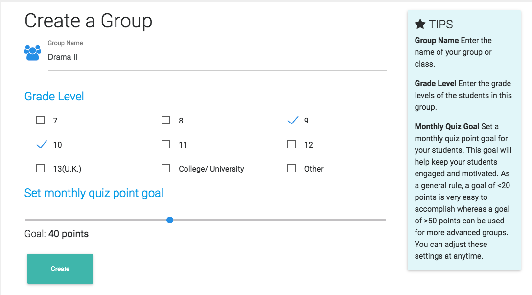Click slider track right of the handle

(x=279, y=220)
